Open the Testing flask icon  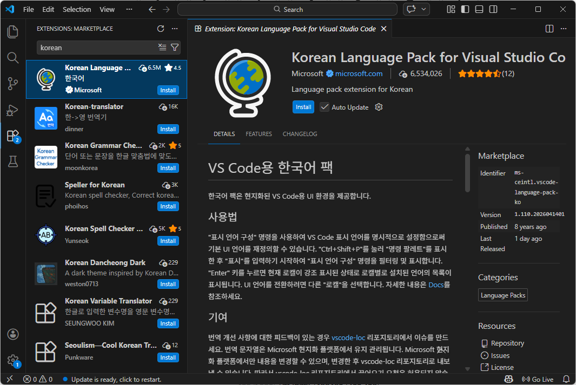[13, 161]
